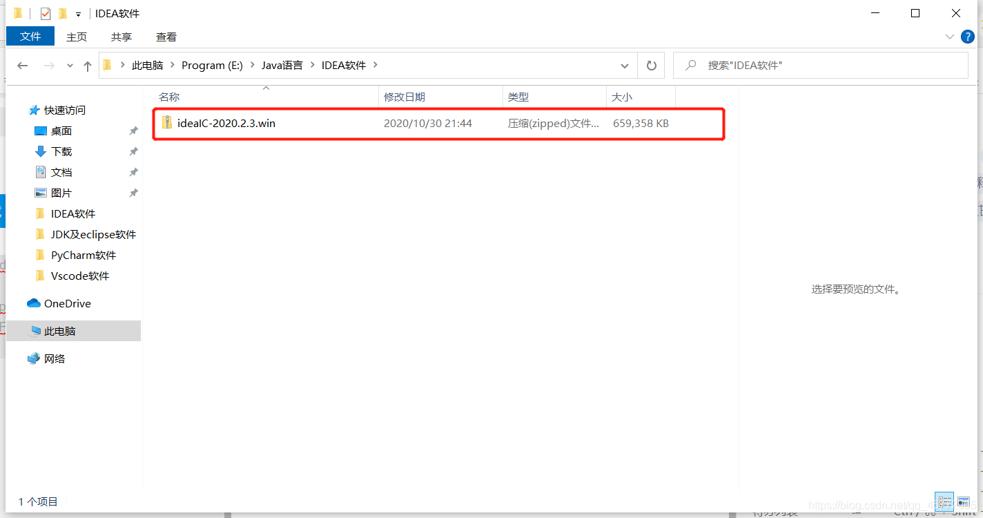983x518 pixels.
Task: Click the 压缩(zipped)文件 type cell
Action: 554,124
